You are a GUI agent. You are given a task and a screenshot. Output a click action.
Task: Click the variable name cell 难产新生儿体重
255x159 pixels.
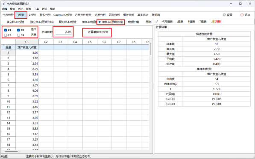point(27,47)
